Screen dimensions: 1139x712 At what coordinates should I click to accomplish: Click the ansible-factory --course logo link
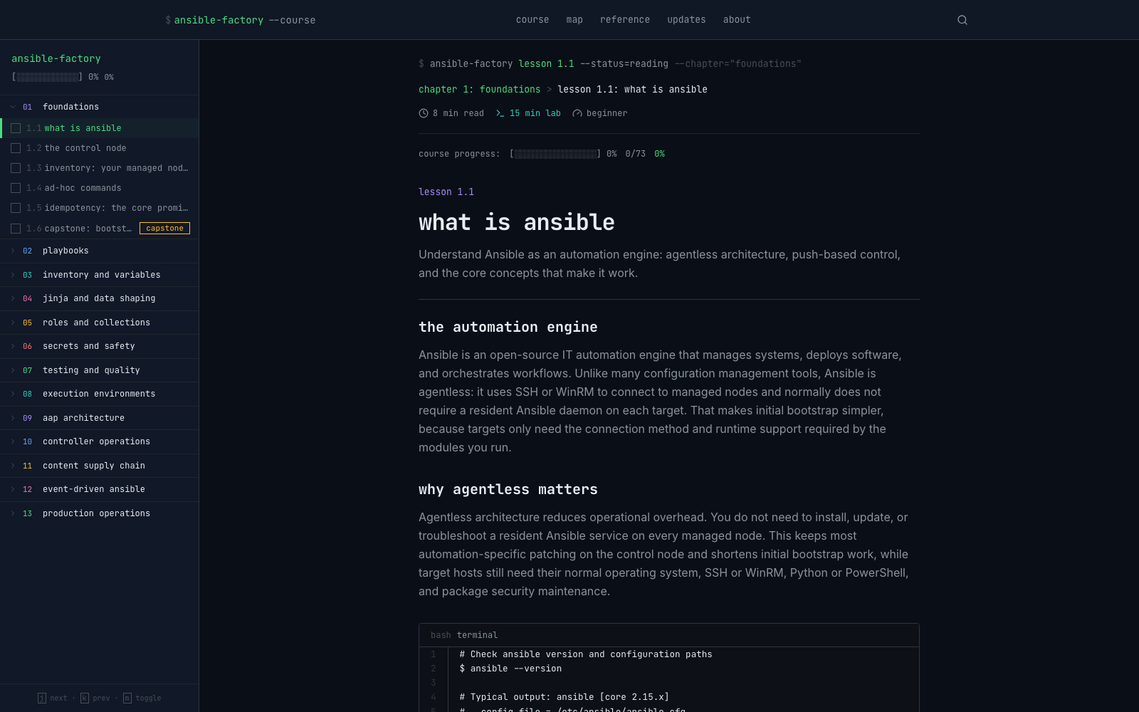pos(241,20)
